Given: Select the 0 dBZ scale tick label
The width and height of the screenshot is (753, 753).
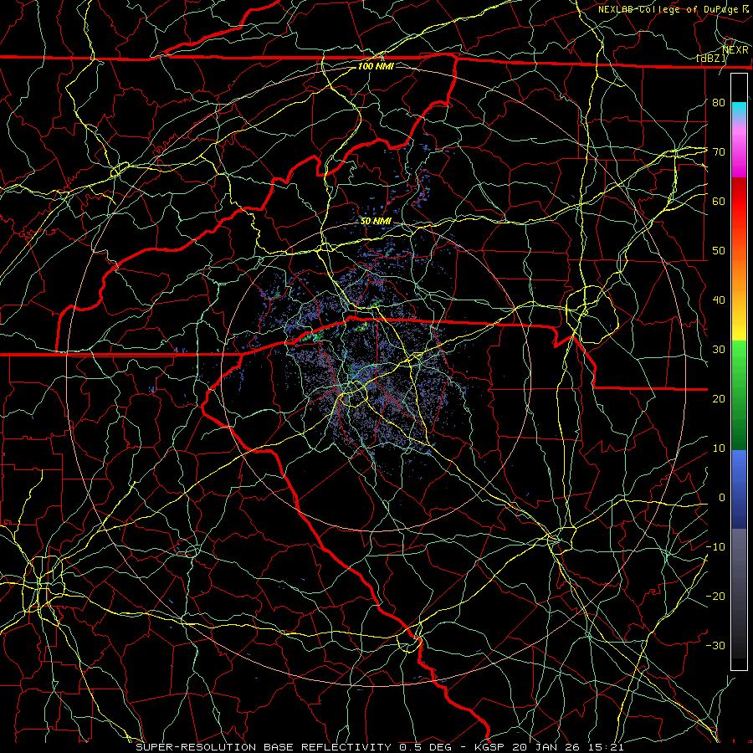Looking at the screenshot, I should (x=722, y=498).
